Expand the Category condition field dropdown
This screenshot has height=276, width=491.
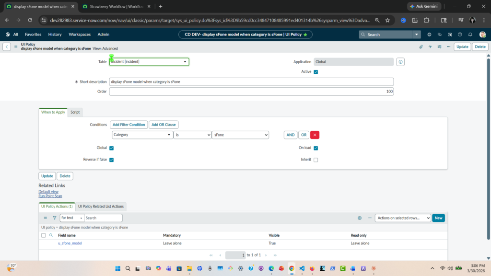(x=142, y=135)
